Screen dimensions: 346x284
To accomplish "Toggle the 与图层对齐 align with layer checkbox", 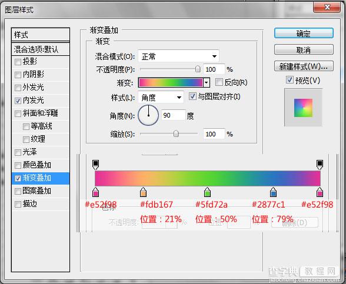I will click(x=192, y=96).
